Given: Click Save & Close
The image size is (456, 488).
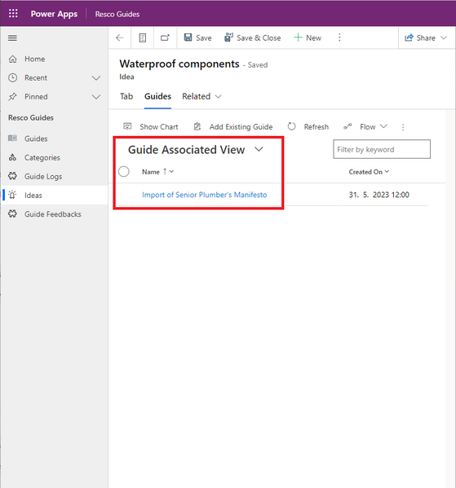Looking at the screenshot, I should [x=252, y=38].
